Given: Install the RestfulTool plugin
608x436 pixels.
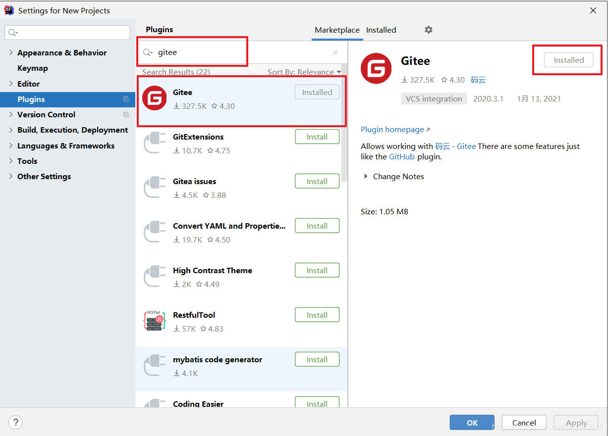Looking at the screenshot, I should click(x=317, y=315).
